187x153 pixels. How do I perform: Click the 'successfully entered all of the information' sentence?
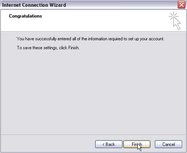(x=91, y=39)
